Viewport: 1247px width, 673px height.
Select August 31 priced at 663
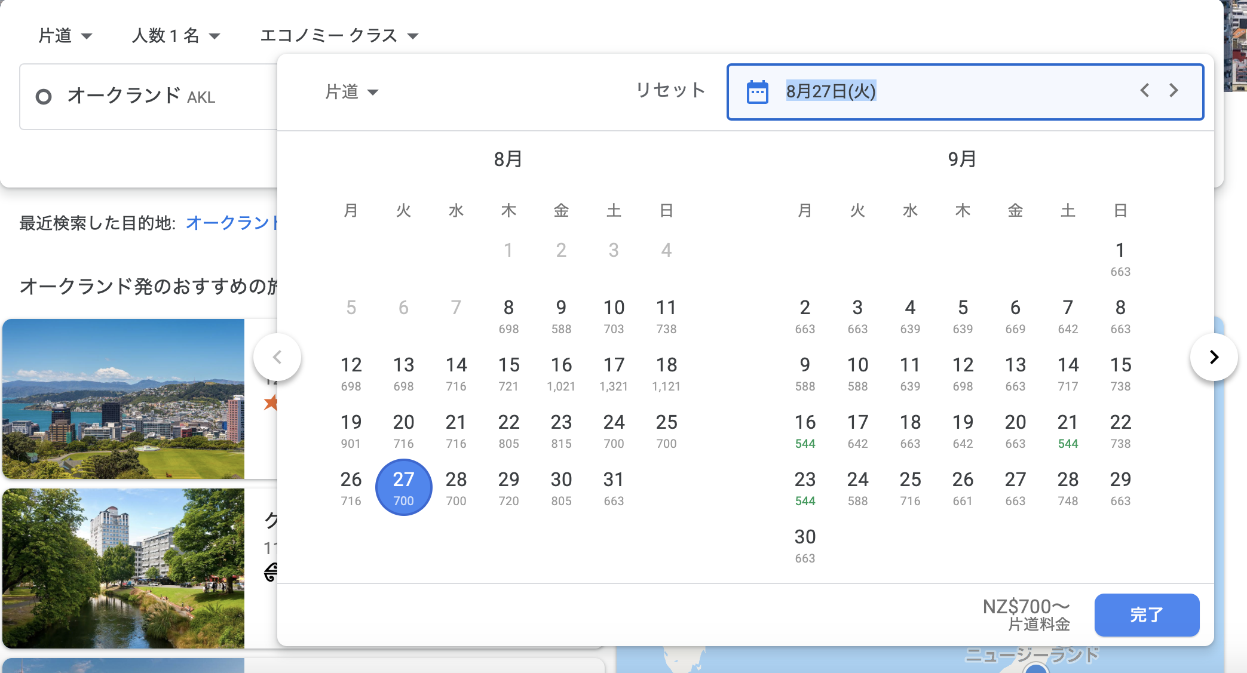(613, 488)
